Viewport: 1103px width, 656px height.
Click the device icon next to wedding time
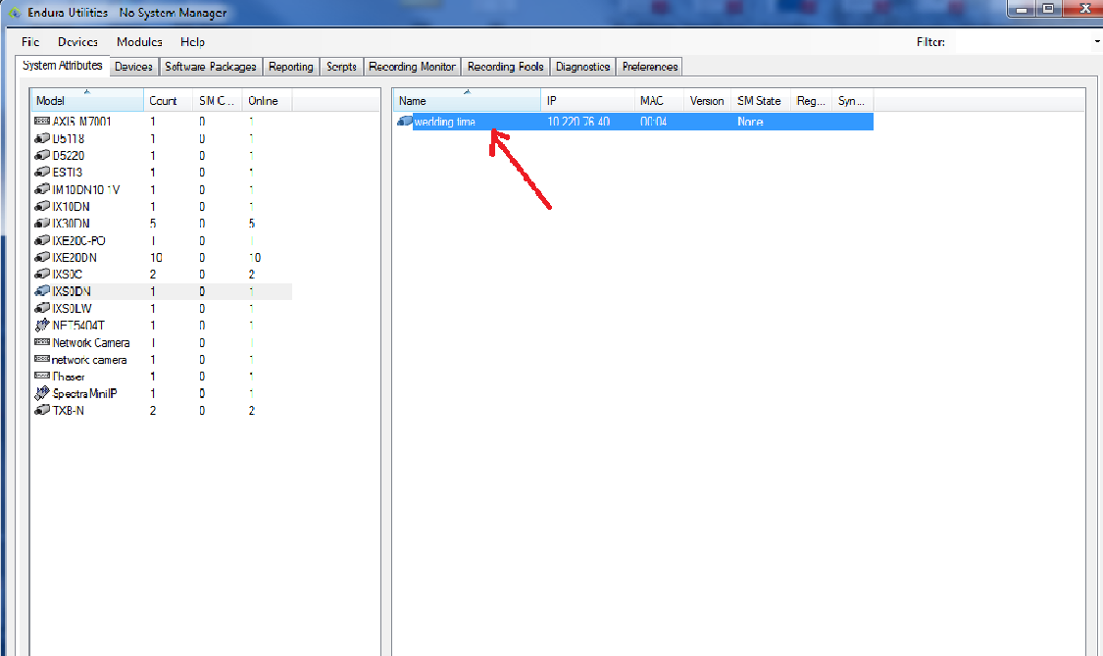point(405,121)
